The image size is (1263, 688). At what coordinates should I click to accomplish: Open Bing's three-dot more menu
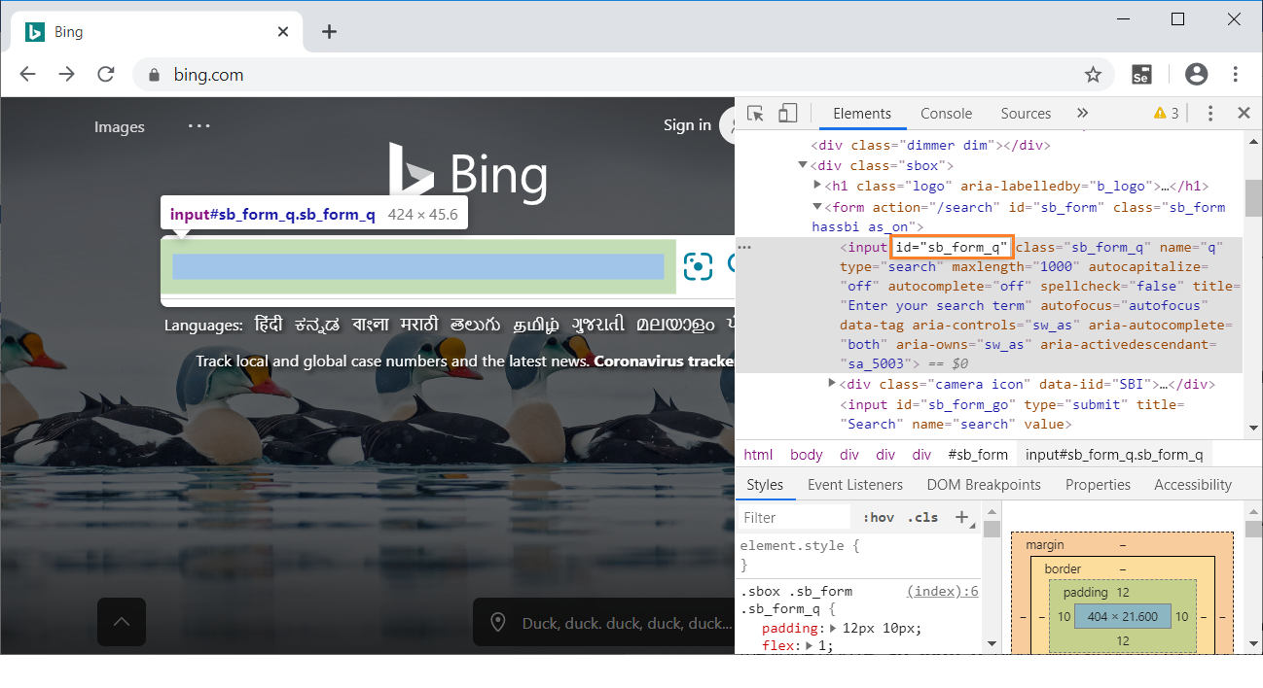point(199,125)
